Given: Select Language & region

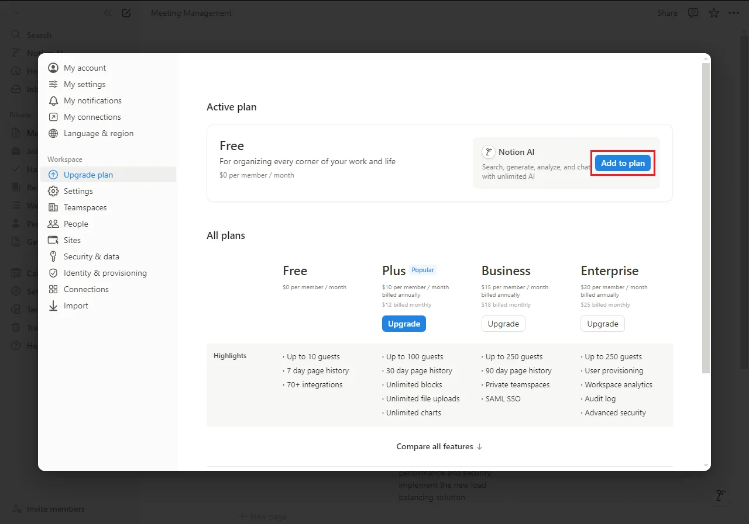Looking at the screenshot, I should coord(108,133).
